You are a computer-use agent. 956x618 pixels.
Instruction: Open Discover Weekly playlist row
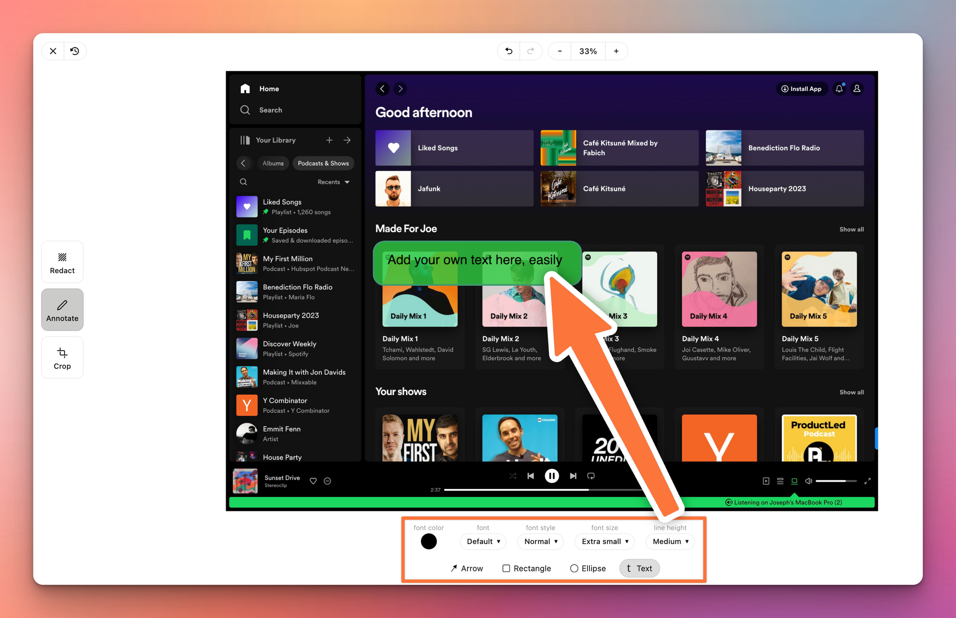click(x=295, y=348)
